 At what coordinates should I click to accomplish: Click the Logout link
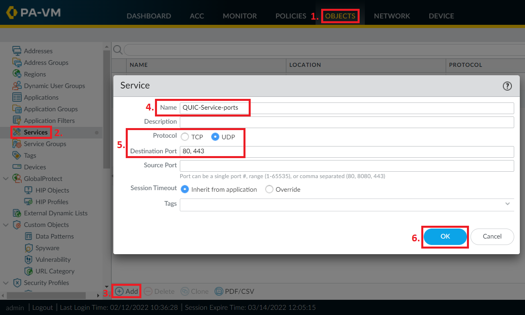pyautogui.click(x=42, y=307)
